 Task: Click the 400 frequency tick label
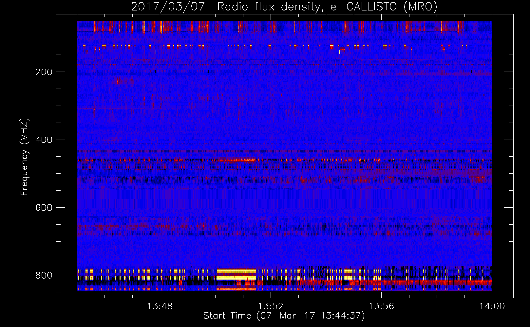44,140
